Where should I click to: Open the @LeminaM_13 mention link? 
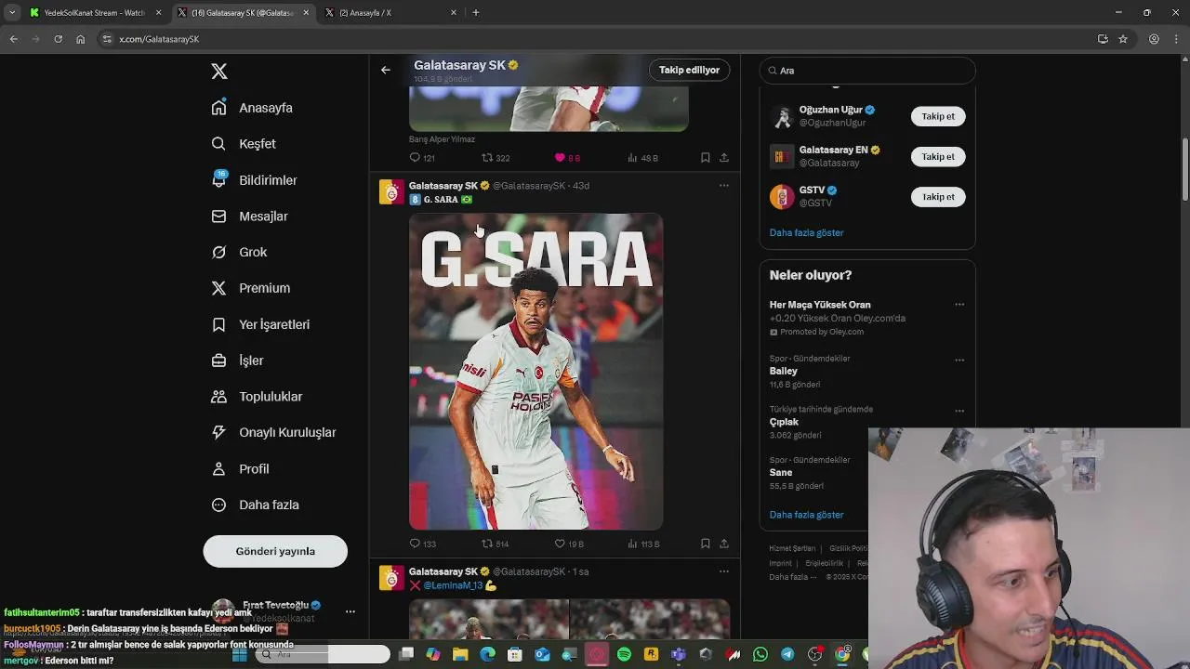click(453, 585)
